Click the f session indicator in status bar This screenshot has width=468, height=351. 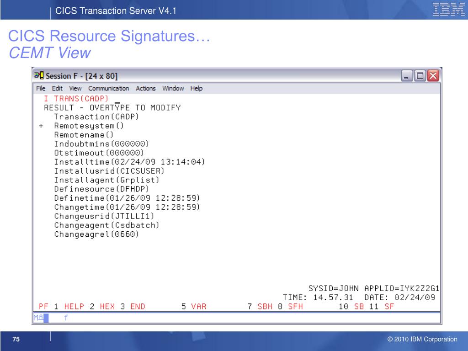(66, 318)
